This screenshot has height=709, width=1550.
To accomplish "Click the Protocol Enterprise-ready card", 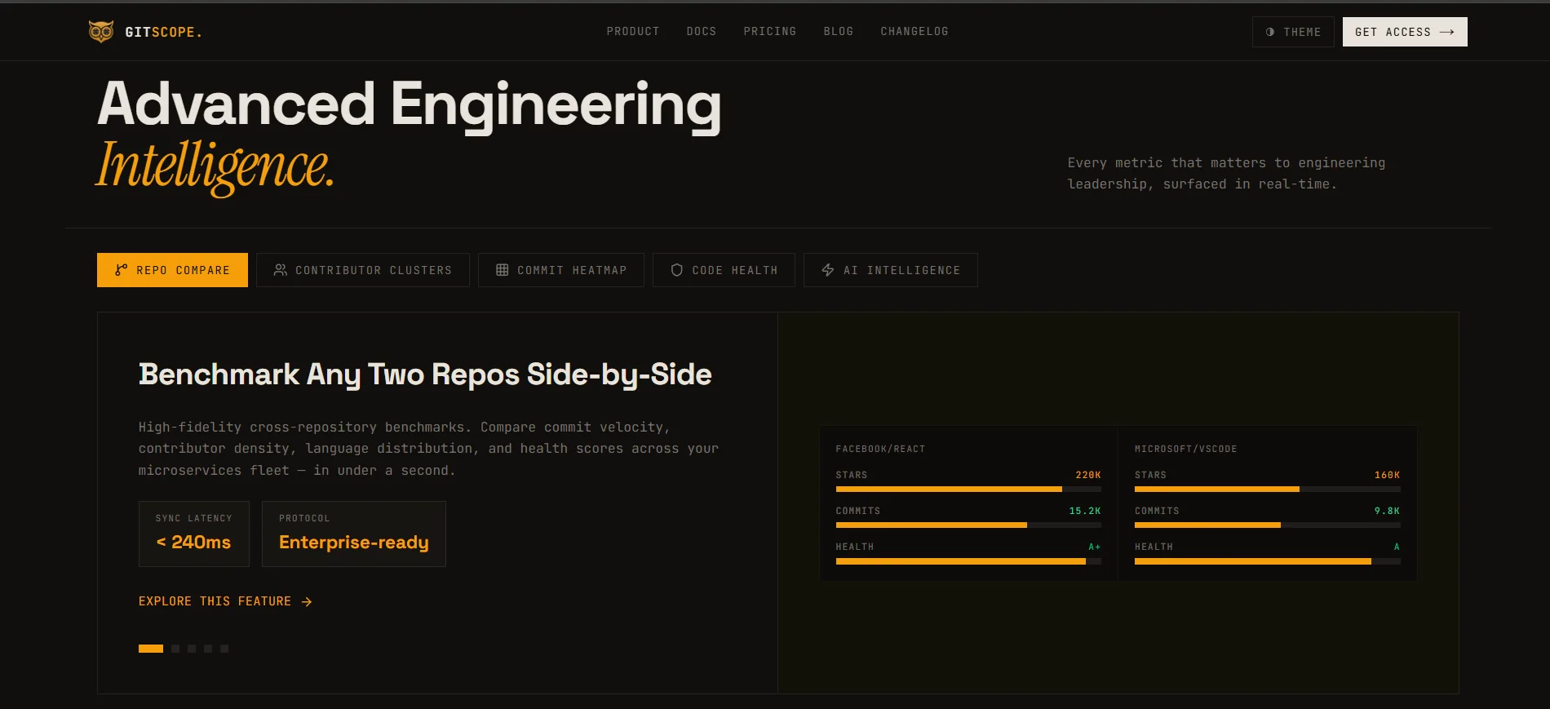I will 354,534.
